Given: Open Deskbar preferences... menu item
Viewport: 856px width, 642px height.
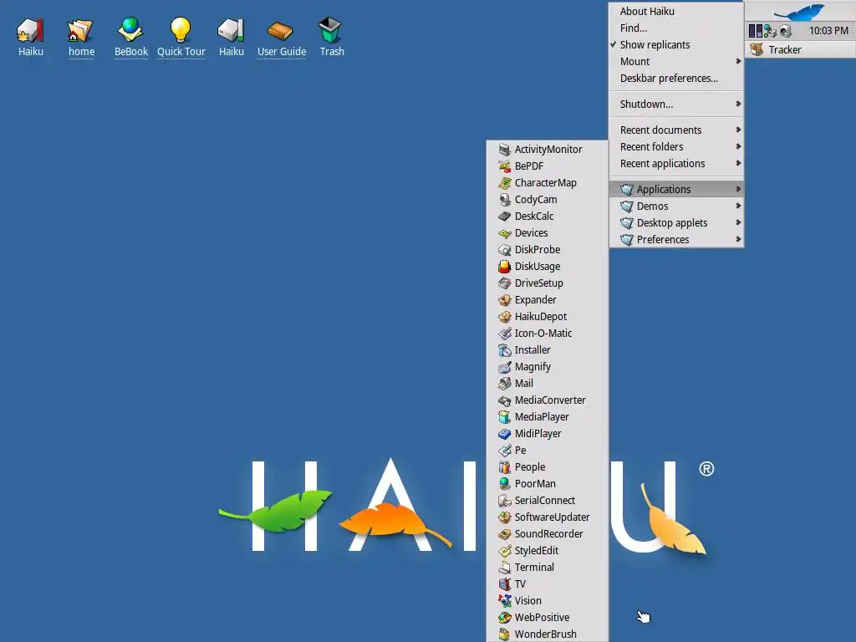Looking at the screenshot, I should click(675, 79).
